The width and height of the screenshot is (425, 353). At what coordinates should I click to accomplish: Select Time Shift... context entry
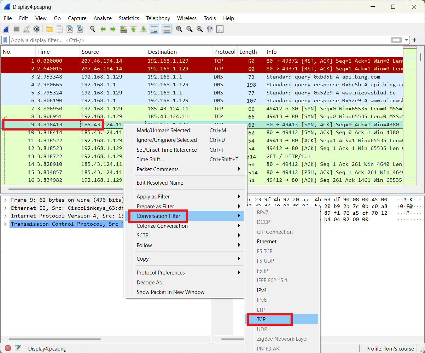tap(184, 160)
